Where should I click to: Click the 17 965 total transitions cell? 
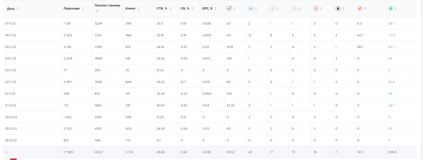pyautogui.click(x=68, y=152)
